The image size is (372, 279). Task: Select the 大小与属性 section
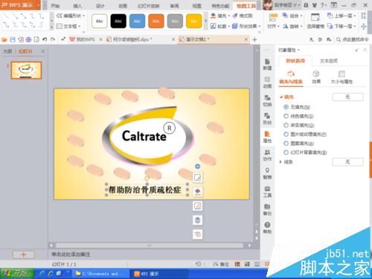[x=341, y=77]
